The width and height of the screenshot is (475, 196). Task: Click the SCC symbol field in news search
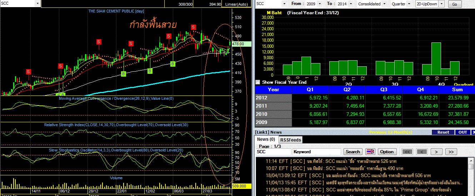(273, 152)
